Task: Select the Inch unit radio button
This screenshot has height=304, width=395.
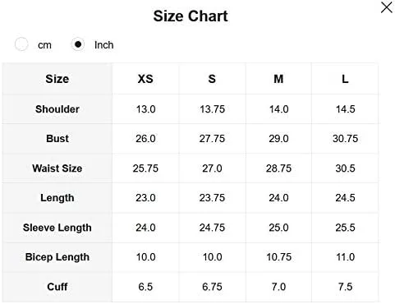Action: (x=78, y=44)
